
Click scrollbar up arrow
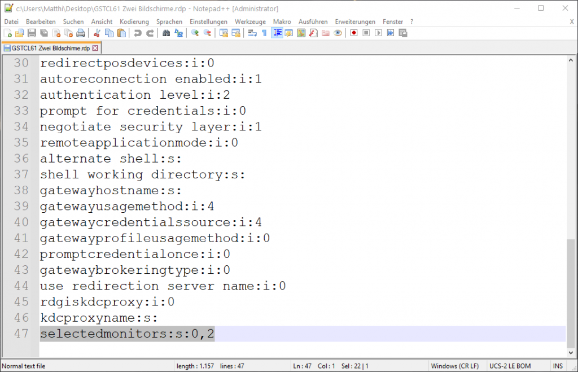pos(571,60)
